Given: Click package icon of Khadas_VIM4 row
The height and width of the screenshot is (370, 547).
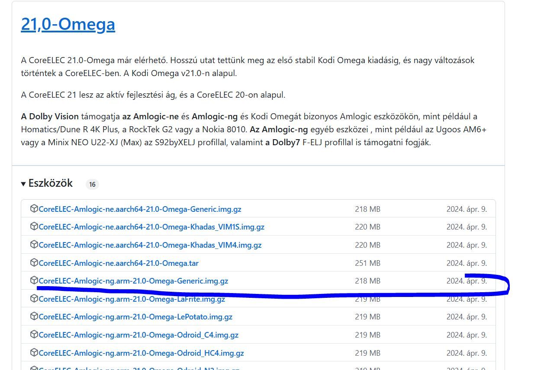Looking at the screenshot, I should pyautogui.click(x=34, y=245).
